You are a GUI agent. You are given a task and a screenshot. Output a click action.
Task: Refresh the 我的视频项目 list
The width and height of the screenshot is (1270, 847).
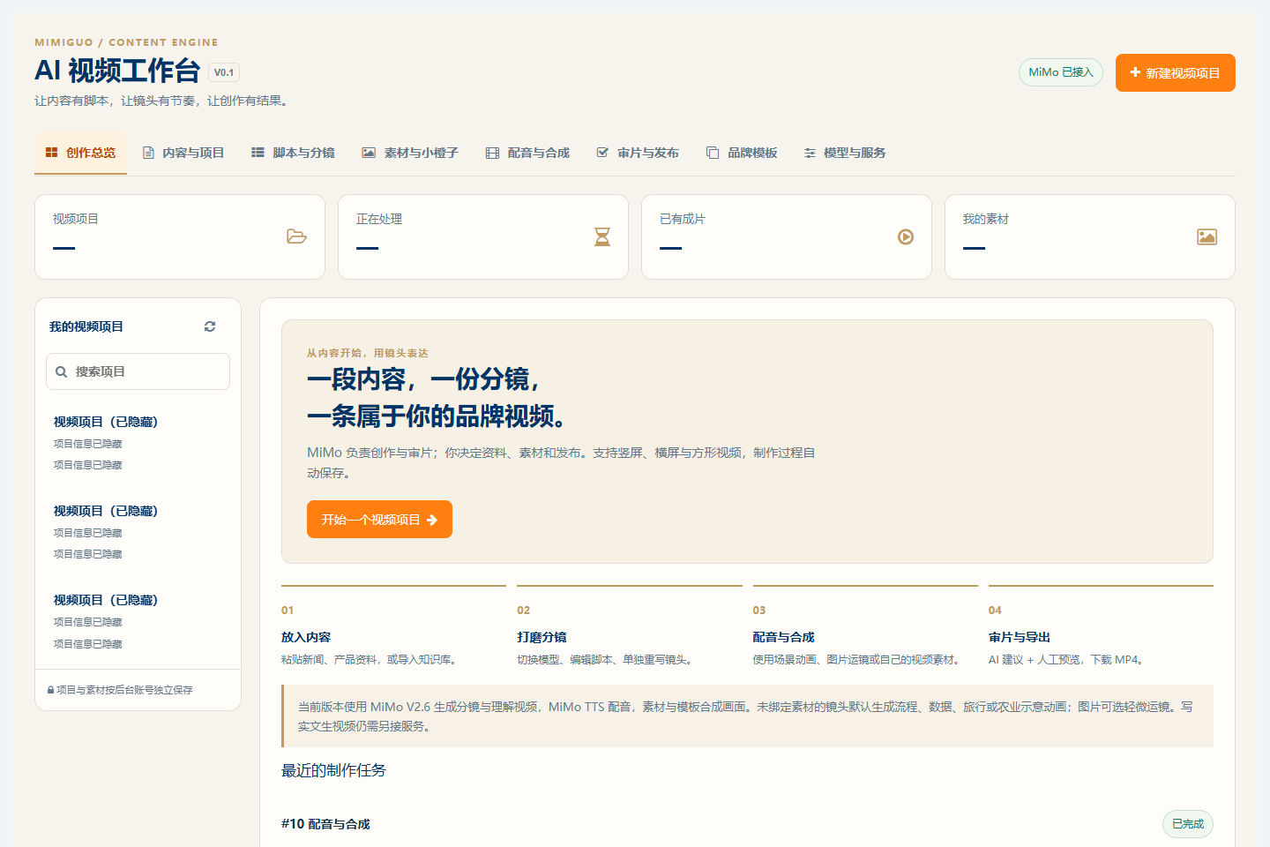pos(210,326)
